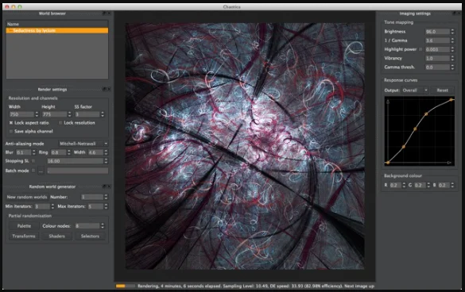This screenshot has height=292, width=465.
Task: Step the Ring value spinner
Action: 69,152
